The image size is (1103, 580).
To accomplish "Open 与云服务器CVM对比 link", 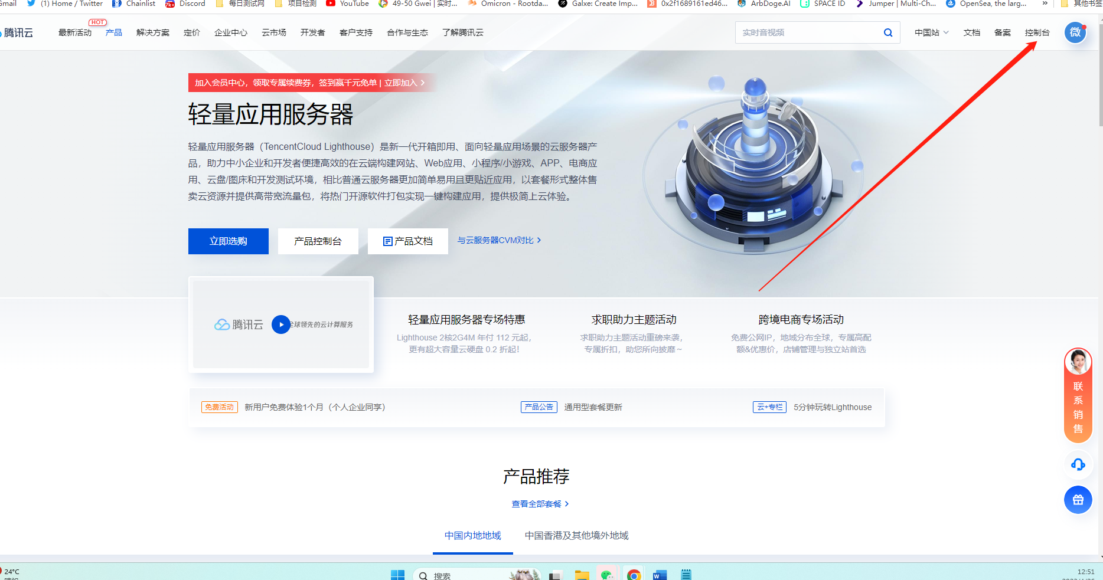I will [500, 240].
